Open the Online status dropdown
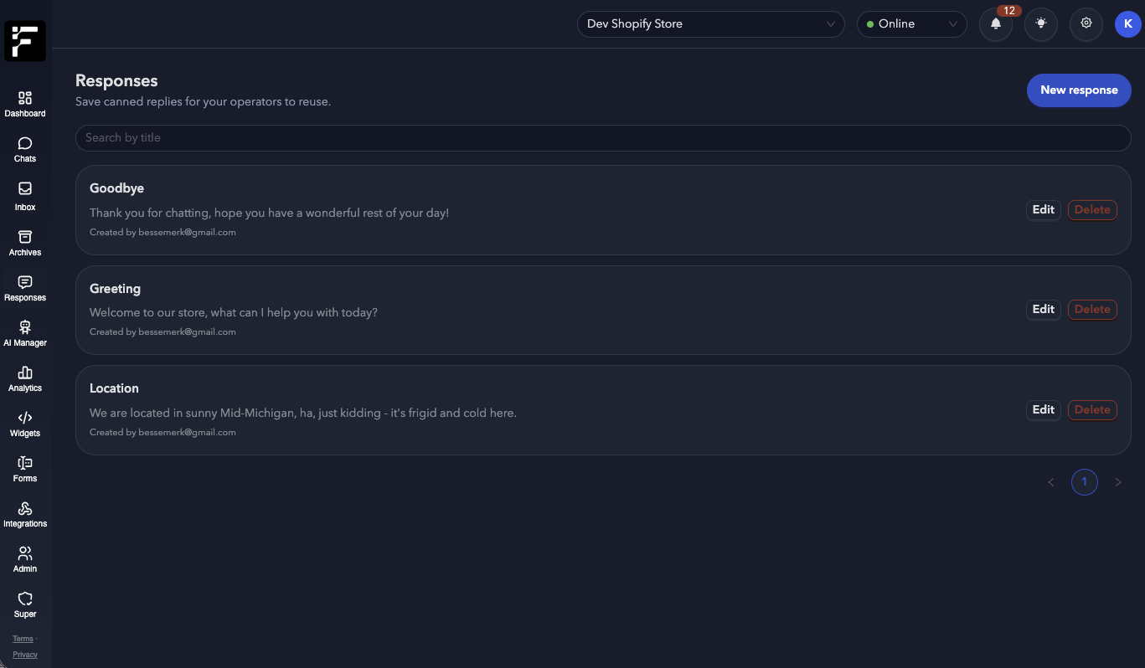 click(x=911, y=24)
